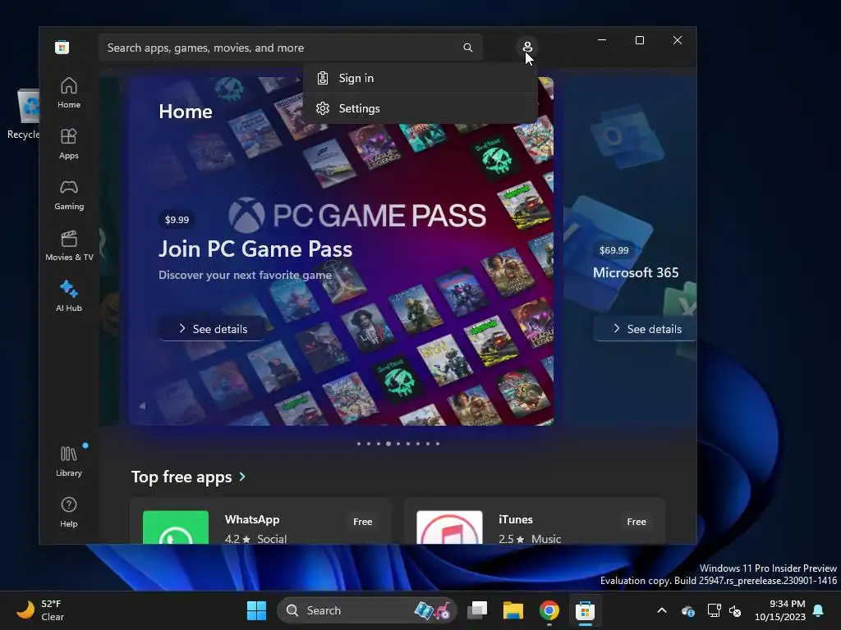Click the Microsoft 365 banner title
The width and height of the screenshot is (841, 630).
tap(636, 272)
